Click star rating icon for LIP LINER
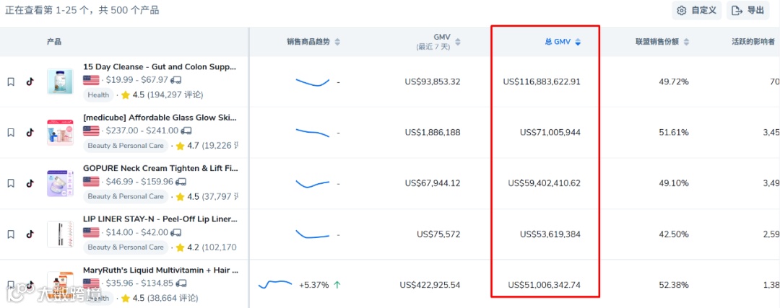Viewport: 780px width, 308px height. coord(180,247)
